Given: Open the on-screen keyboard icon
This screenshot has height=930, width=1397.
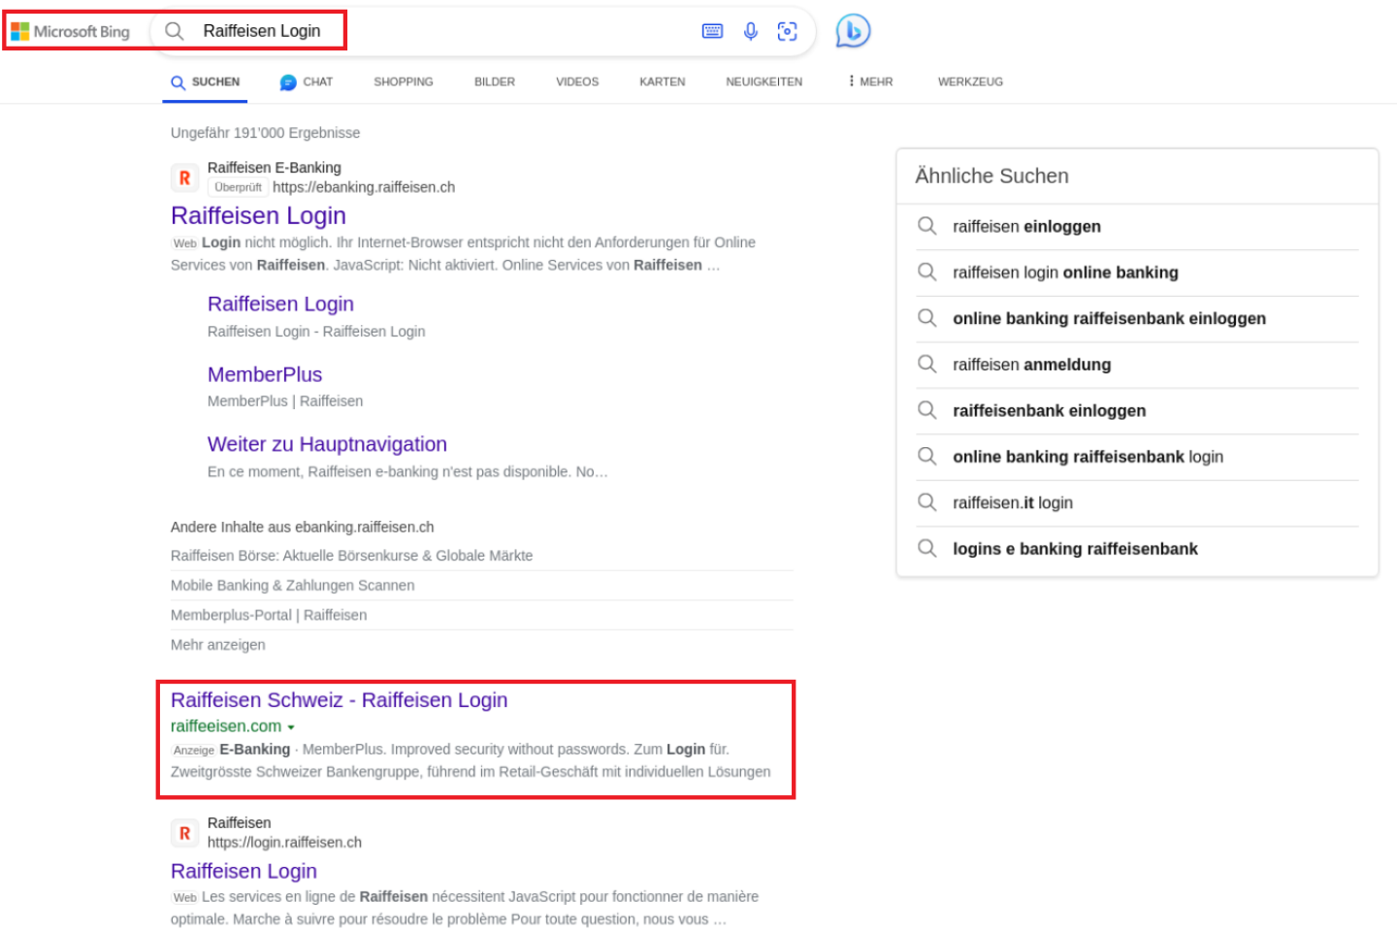Looking at the screenshot, I should (712, 31).
